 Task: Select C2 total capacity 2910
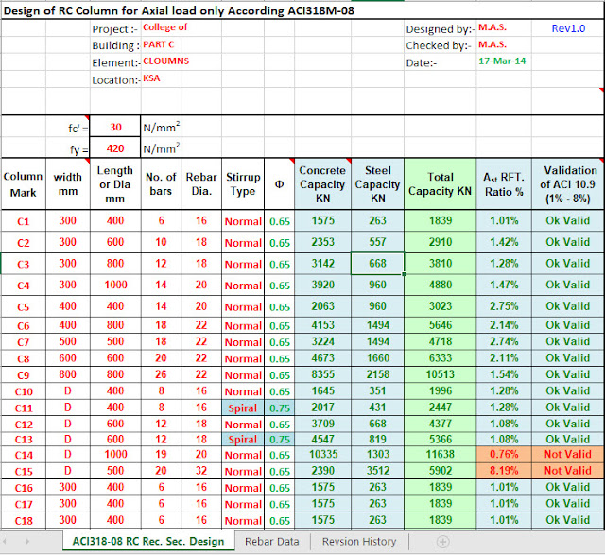tap(441, 242)
